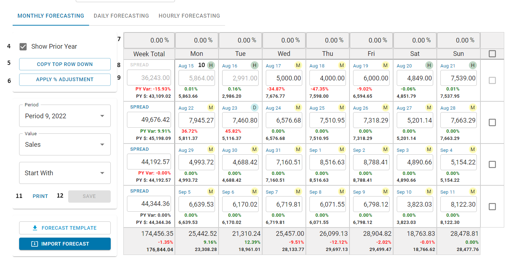Click the Import Forecast button
532x269 pixels.
[x=65, y=244]
